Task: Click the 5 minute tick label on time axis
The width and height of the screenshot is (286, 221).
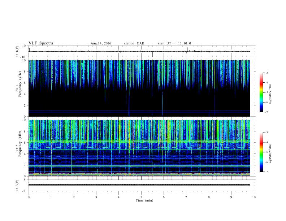Action: [141, 197]
